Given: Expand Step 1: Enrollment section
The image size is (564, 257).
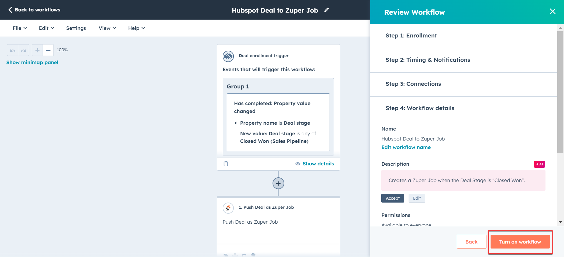Looking at the screenshot, I should (x=411, y=36).
